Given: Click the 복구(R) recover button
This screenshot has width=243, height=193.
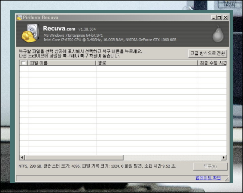Looking at the screenshot, I should pyautogui.click(x=210, y=166).
